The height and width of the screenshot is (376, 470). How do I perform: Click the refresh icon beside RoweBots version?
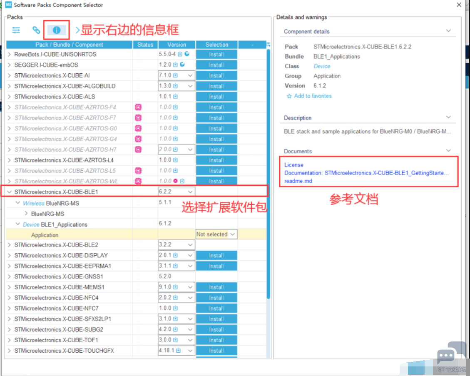pyautogui.click(x=187, y=54)
